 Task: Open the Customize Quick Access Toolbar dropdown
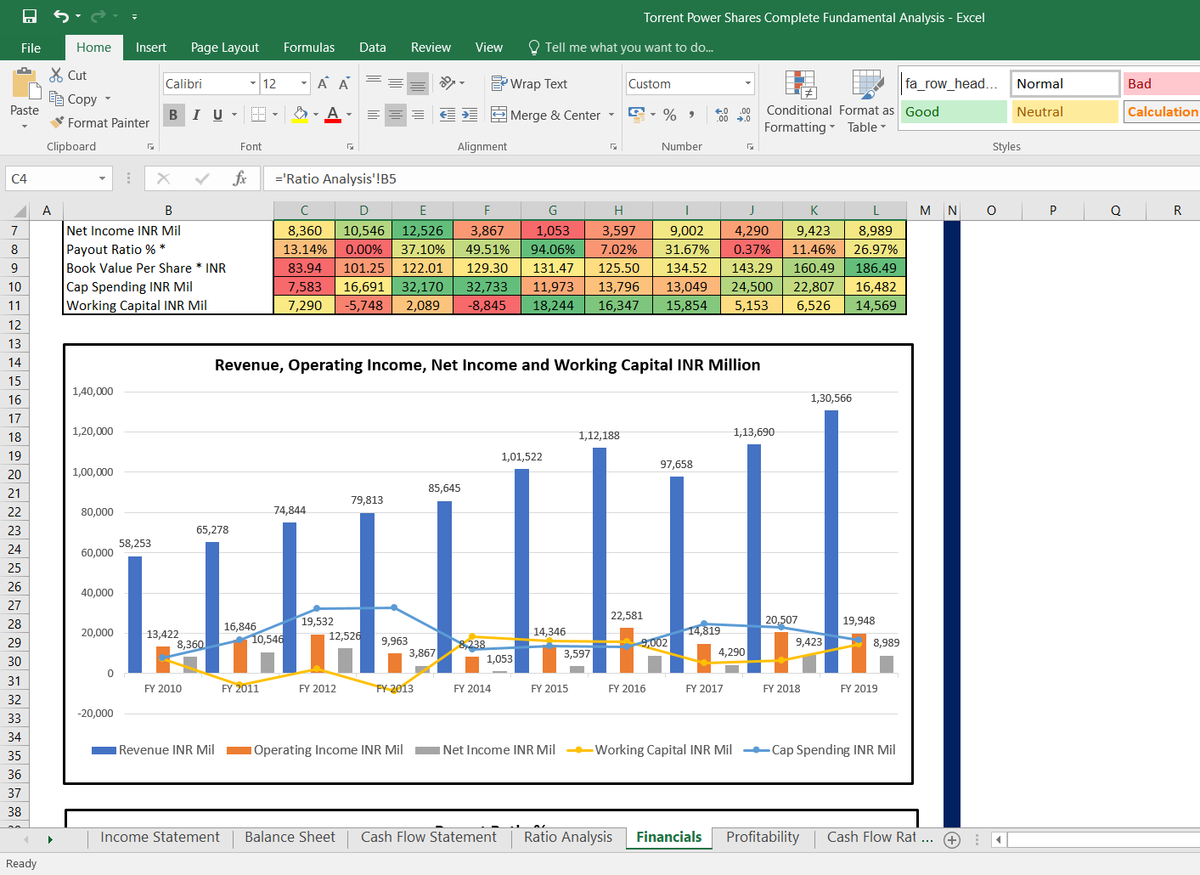coord(134,16)
